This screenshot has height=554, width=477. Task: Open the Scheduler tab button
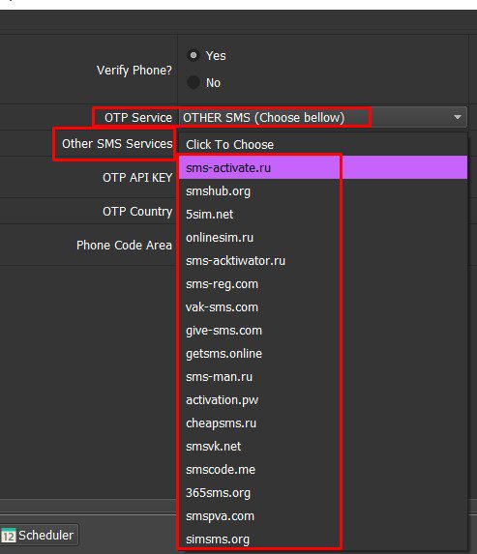pyautogui.click(x=39, y=536)
